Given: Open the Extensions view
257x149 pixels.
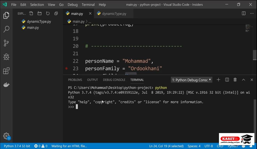Looking at the screenshot, I should tap(6, 71).
